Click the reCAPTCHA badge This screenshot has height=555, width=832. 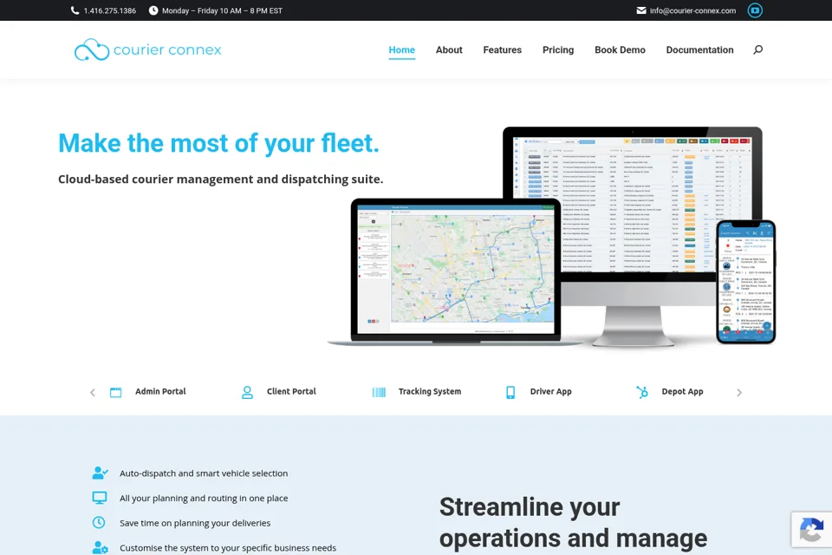tap(811, 530)
